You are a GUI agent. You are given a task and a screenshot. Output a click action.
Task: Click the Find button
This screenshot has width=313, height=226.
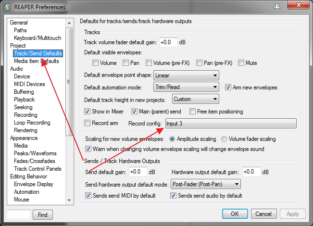click(43, 214)
